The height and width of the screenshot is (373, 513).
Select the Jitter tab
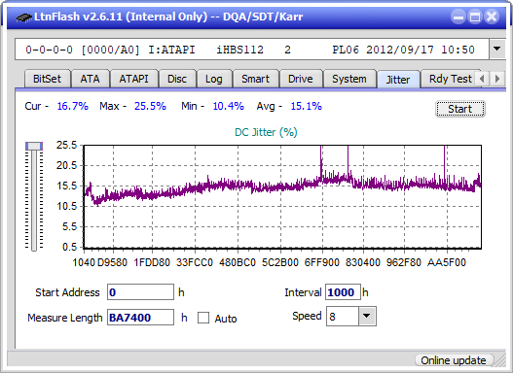point(398,80)
